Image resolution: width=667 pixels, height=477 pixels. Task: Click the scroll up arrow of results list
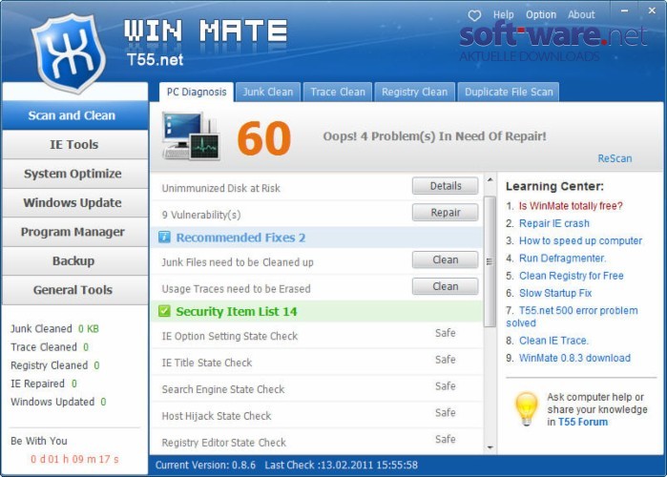coord(490,180)
